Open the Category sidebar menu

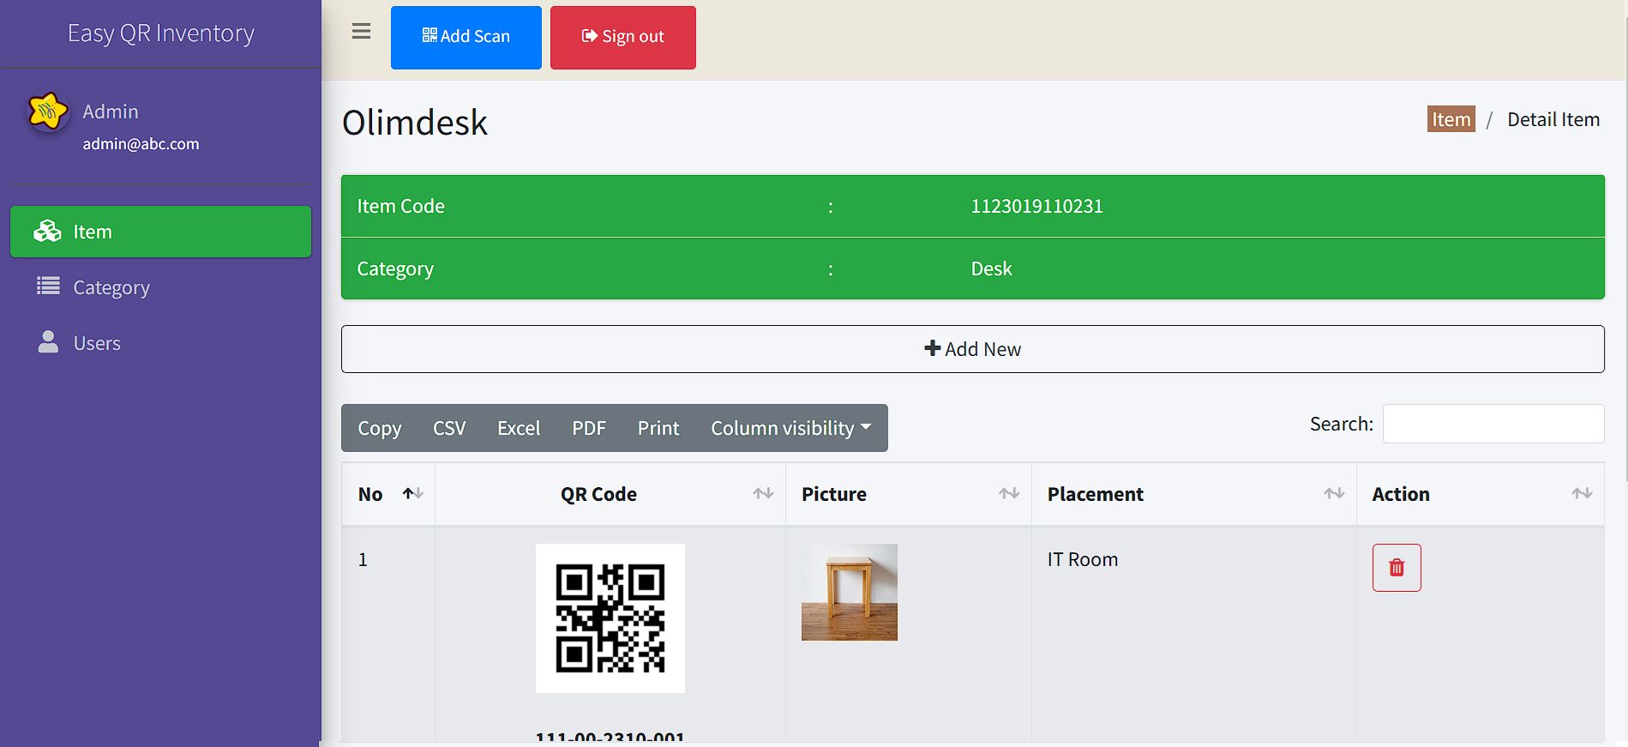click(160, 287)
